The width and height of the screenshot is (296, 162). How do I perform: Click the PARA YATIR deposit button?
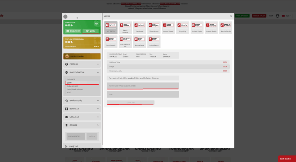(73, 31)
